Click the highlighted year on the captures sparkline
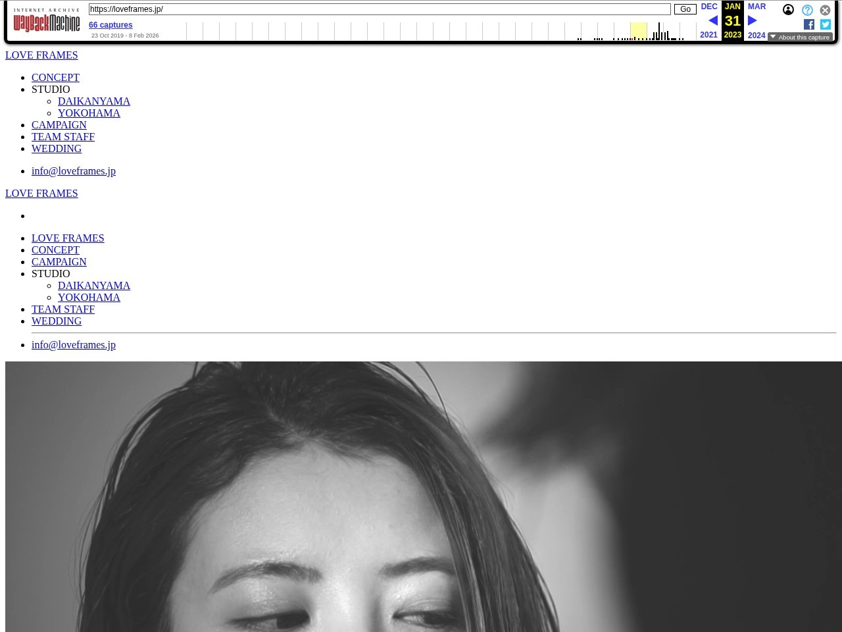The image size is (842, 632). coord(638,31)
